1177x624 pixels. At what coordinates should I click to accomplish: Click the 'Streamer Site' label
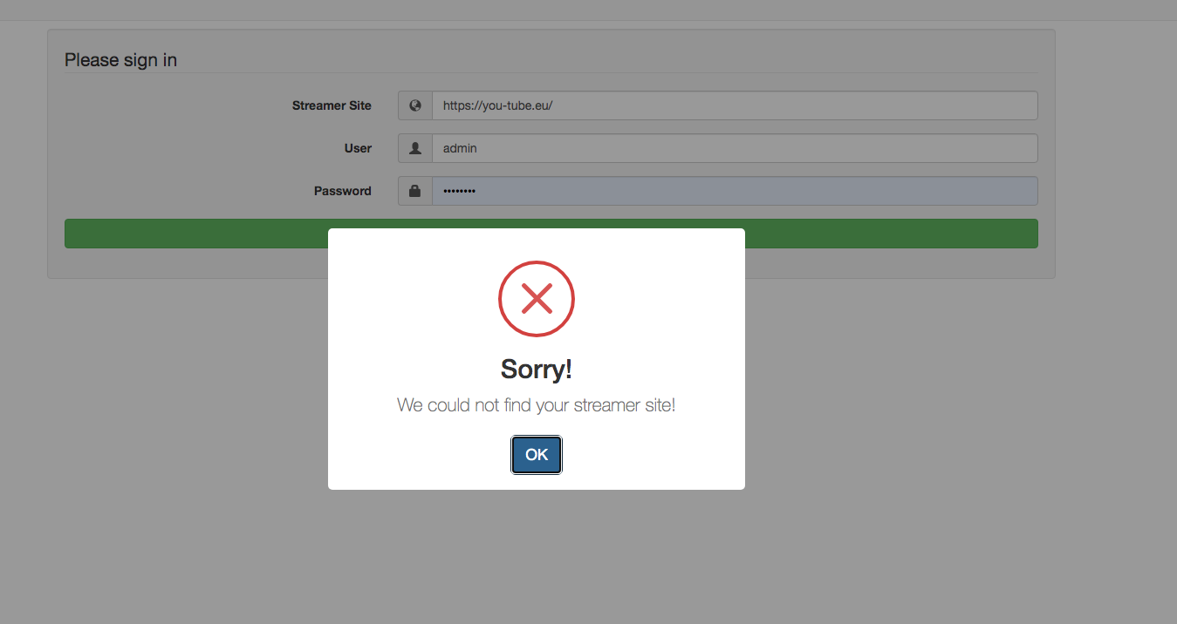click(332, 105)
